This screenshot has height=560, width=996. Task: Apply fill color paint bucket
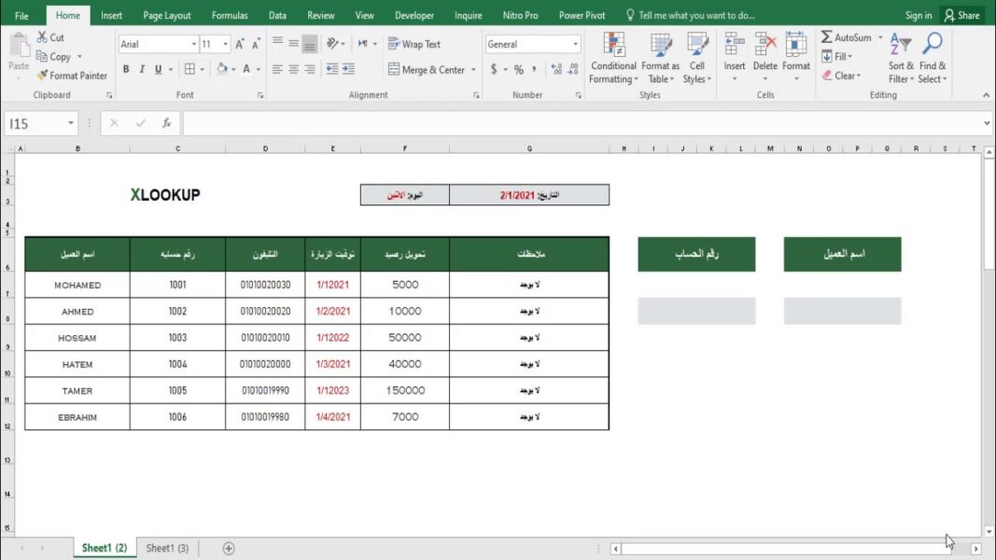coord(221,68)
